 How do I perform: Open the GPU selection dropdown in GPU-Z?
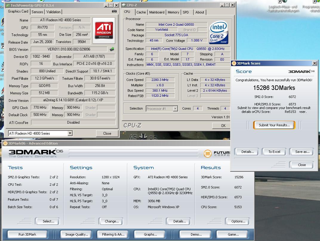coord(70,133)
